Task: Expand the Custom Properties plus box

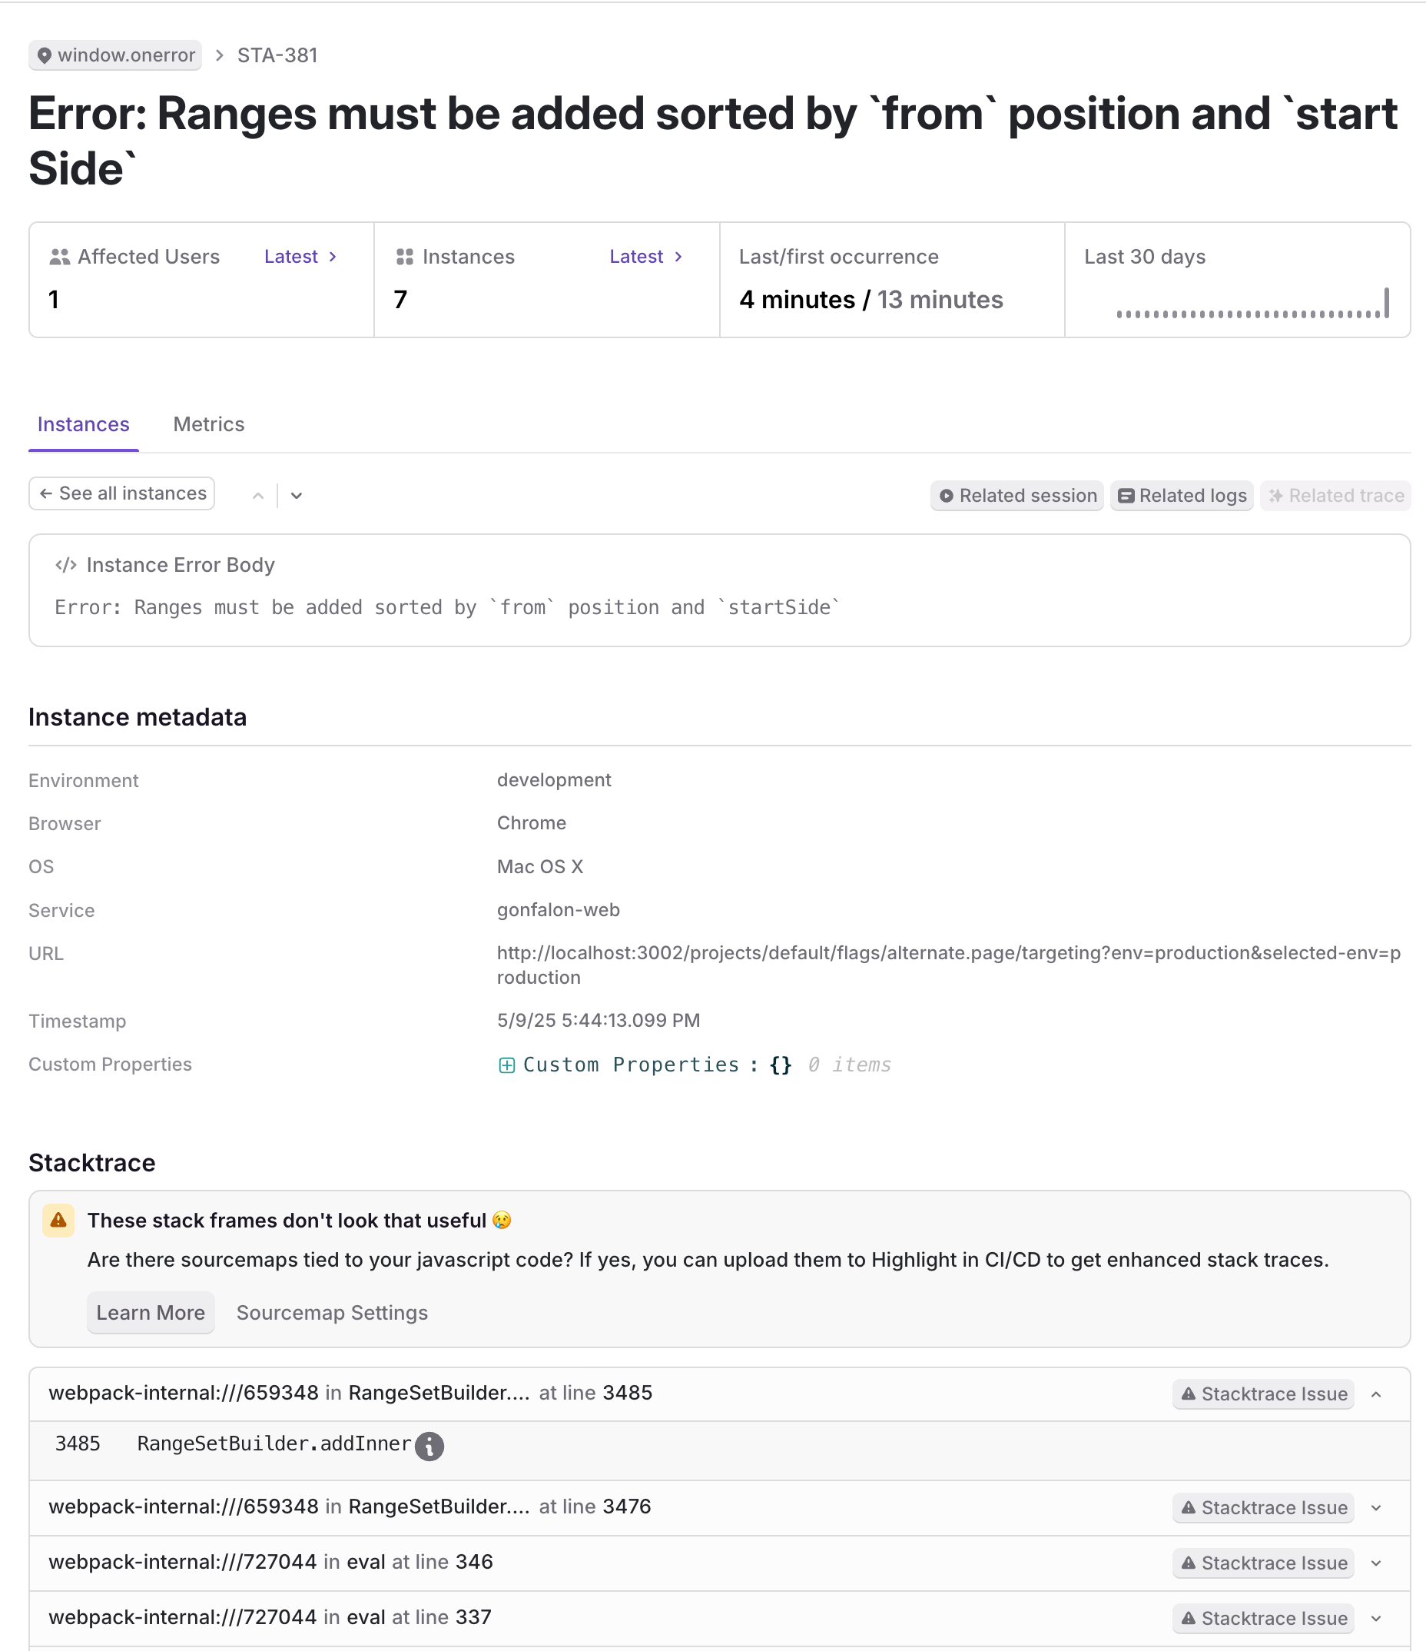Action: click(x=506, y=1065)
